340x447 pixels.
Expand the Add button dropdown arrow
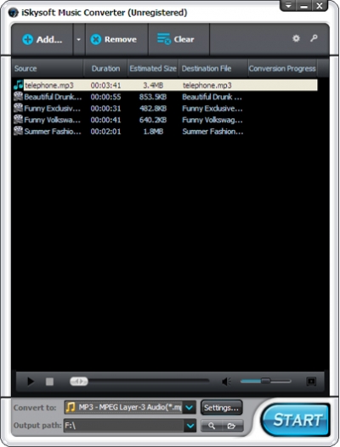[x=79, y=40]
